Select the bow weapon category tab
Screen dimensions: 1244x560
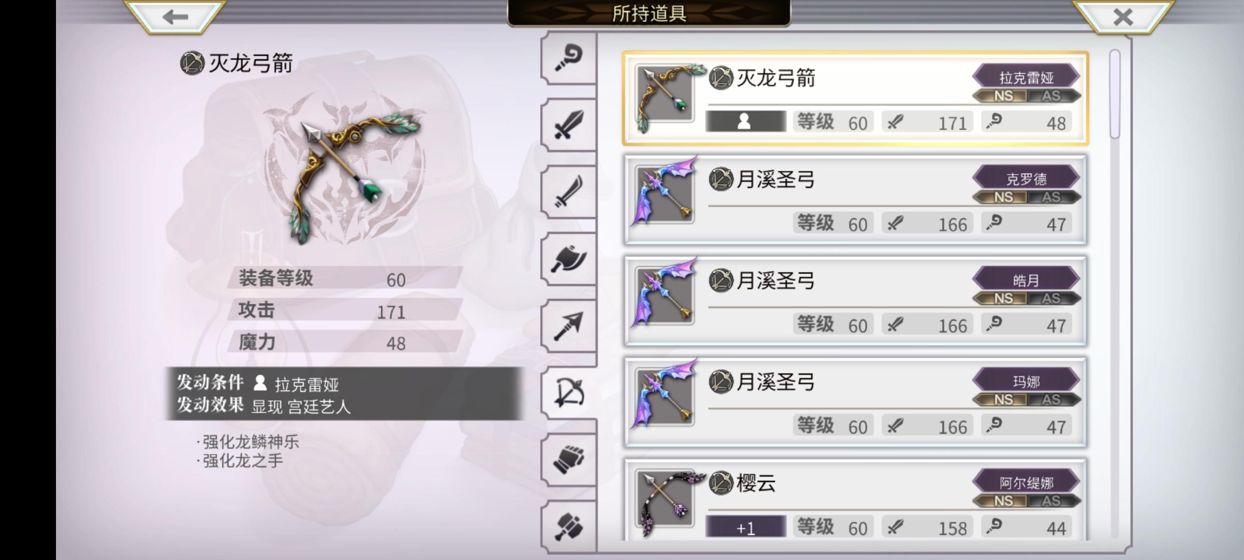[x=569, y=393]
